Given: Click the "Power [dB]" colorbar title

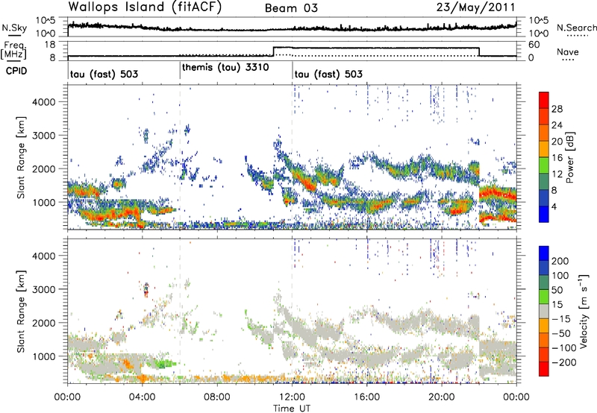Looking at the screenshot, I should [x=569, y=157].
